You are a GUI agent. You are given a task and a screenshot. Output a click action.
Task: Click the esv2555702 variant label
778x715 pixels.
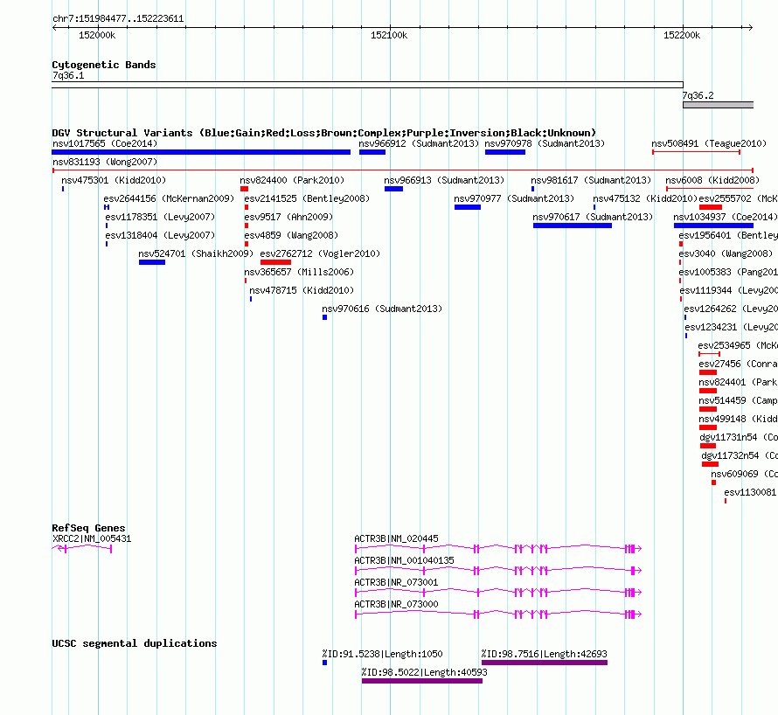(739, 198)
